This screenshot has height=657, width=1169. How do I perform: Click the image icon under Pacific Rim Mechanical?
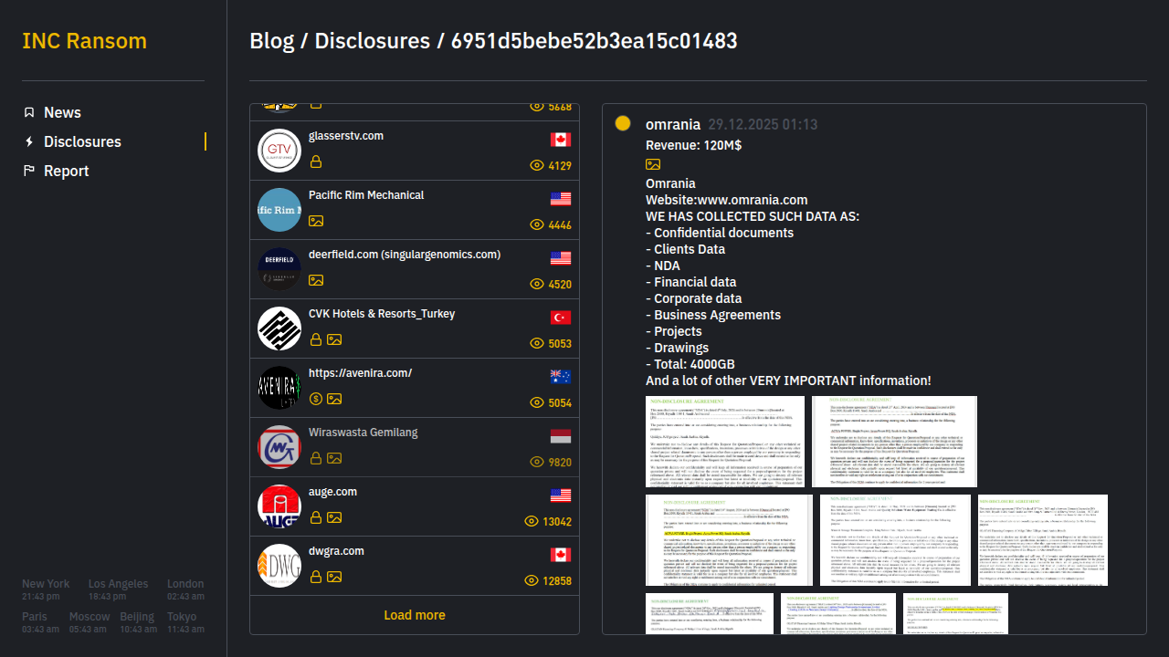pyautogui.click(x=316, y=221)
